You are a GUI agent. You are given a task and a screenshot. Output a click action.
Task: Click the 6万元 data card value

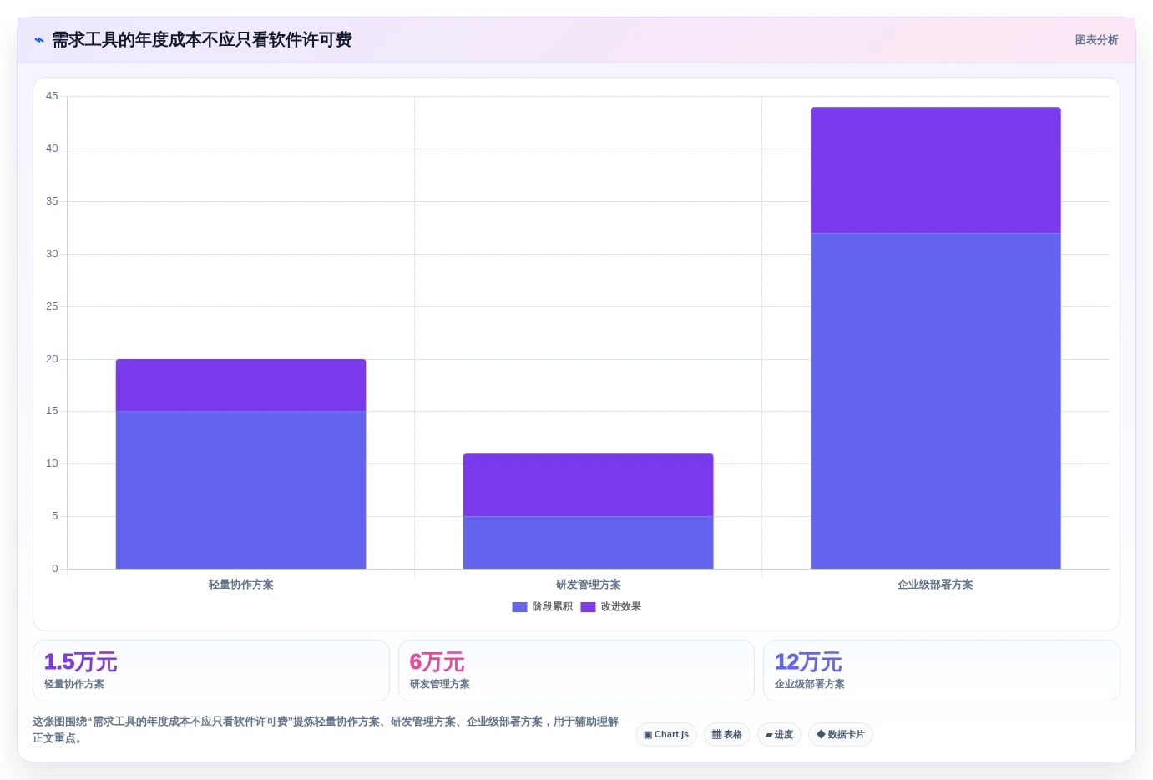point(437,662)
